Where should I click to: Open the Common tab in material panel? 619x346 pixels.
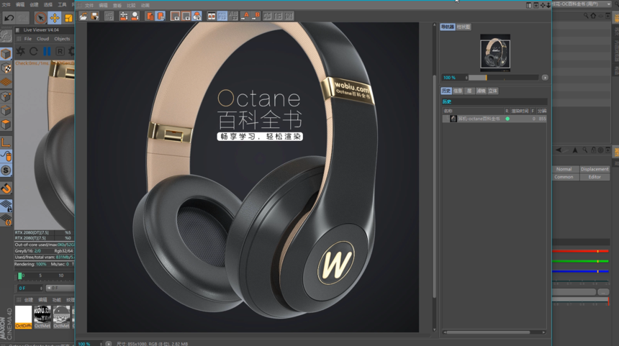click(x=564, y=177)
